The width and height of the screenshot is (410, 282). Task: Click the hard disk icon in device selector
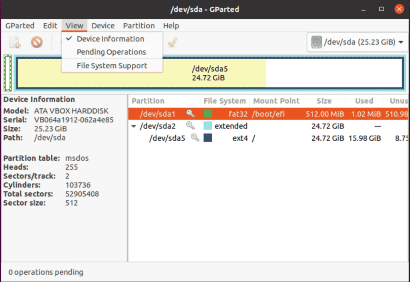coord(316,42)
